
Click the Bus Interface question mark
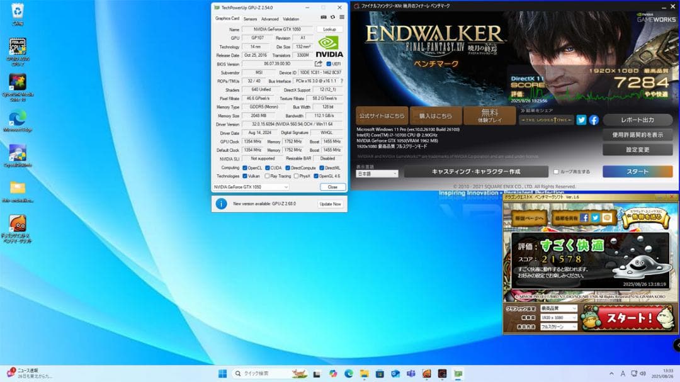[341, 81]
